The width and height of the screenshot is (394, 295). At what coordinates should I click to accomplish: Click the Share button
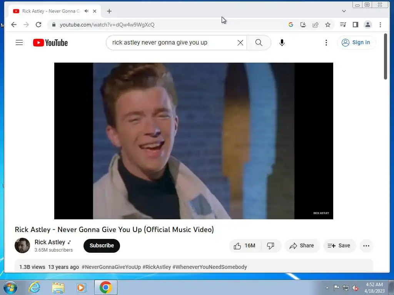[302, 245]
